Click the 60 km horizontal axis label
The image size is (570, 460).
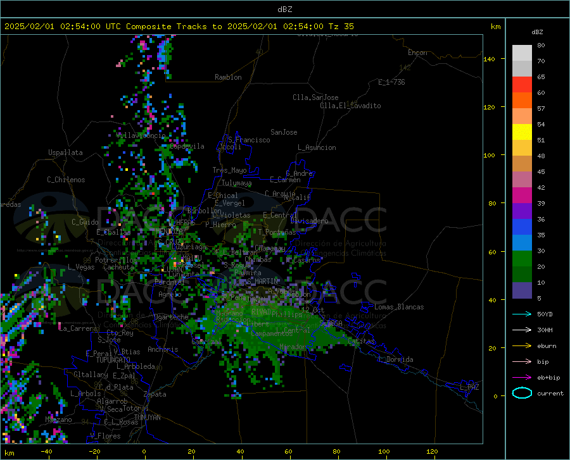tap(288, 451)
